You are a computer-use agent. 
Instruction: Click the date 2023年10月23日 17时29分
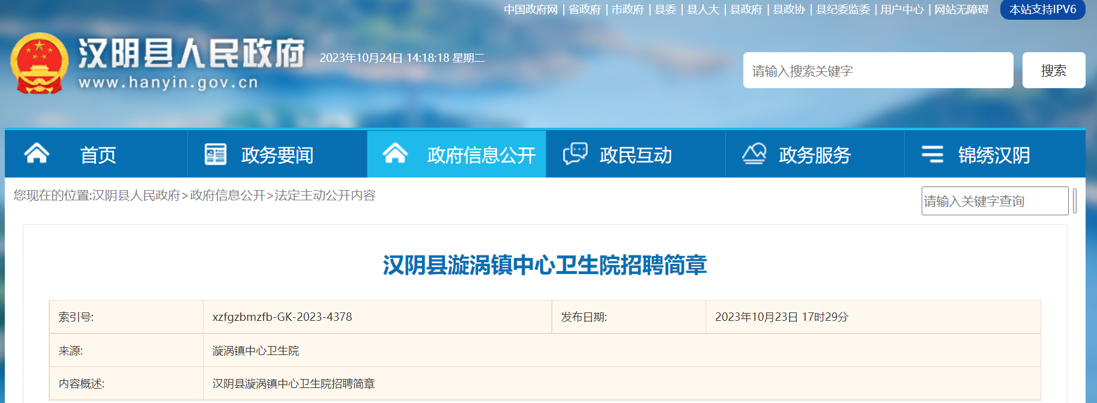click(x=782, y=317)
